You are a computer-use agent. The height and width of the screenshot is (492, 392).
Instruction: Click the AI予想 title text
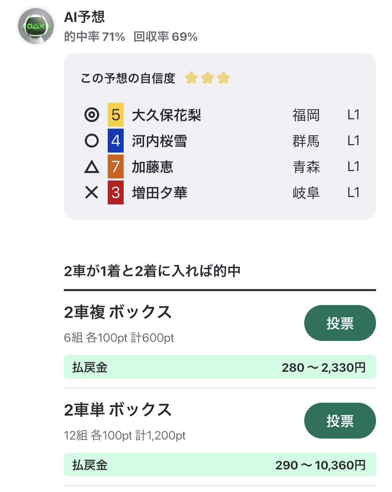pyautogui.click(x=84, y=17)
